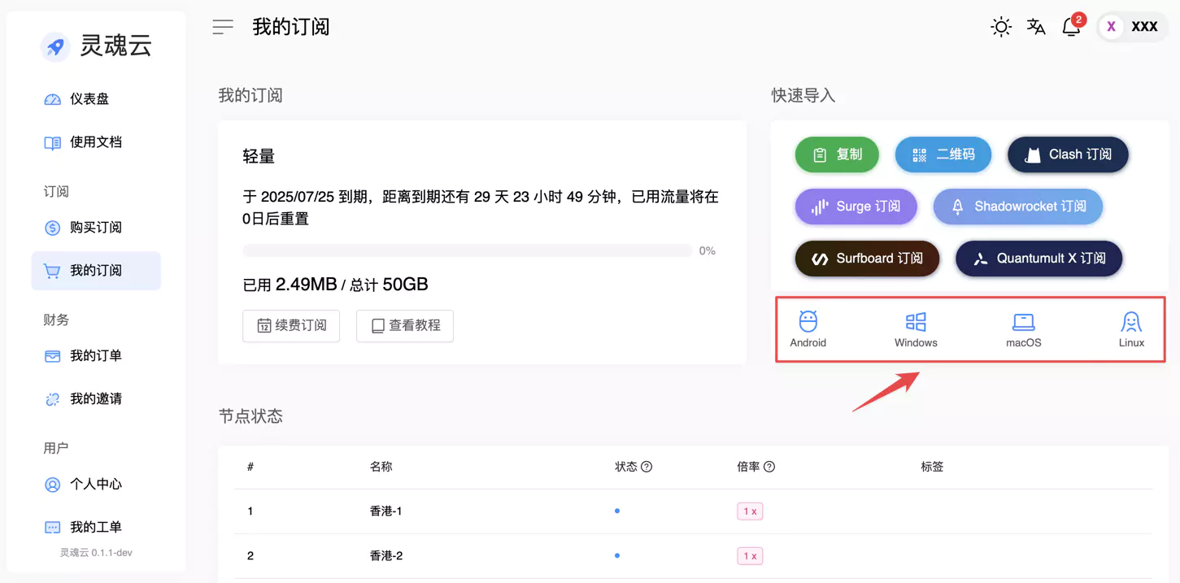Open 使用文档 in sidebar
The image size is (1180, 583).
(x=96, y=142)
